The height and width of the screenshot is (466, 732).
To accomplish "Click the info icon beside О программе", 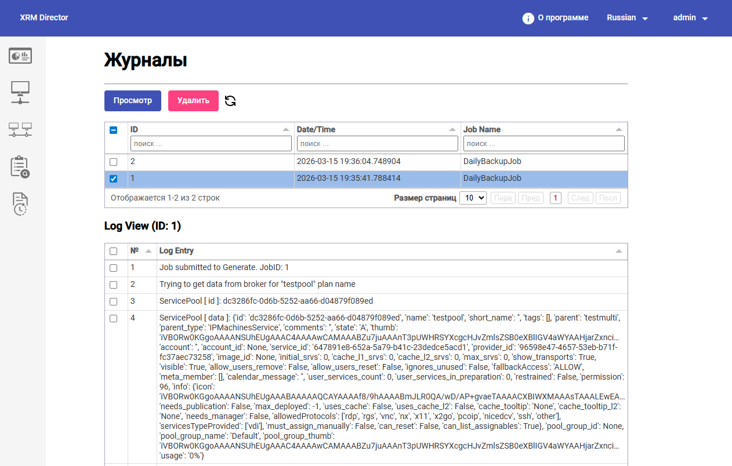I will click(x=528, y=18).
